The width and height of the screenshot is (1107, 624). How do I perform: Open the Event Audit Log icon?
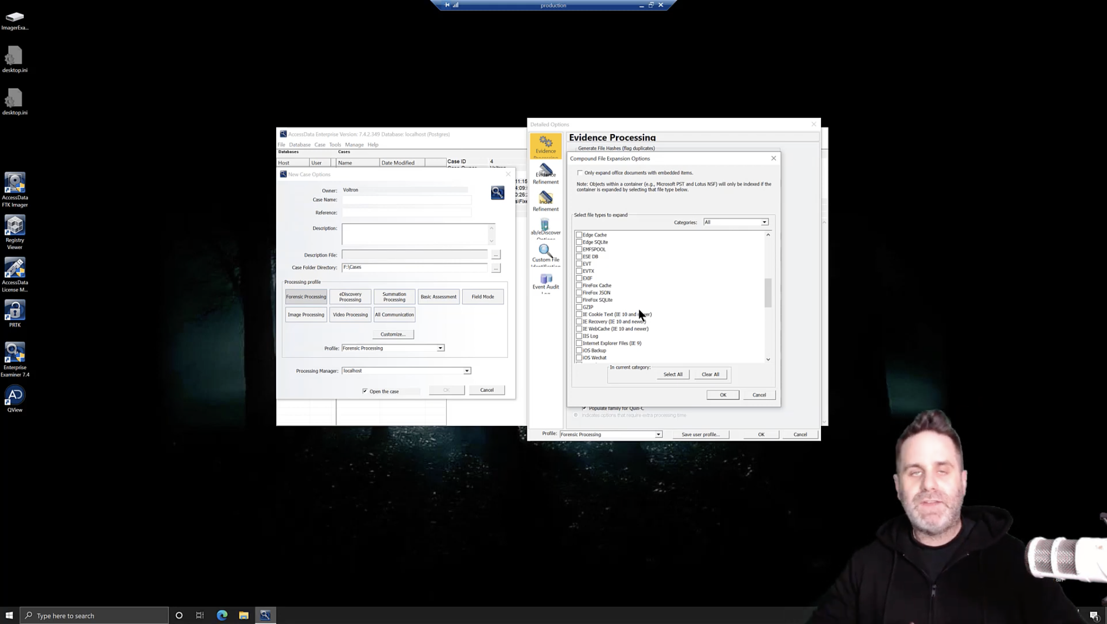545,281
